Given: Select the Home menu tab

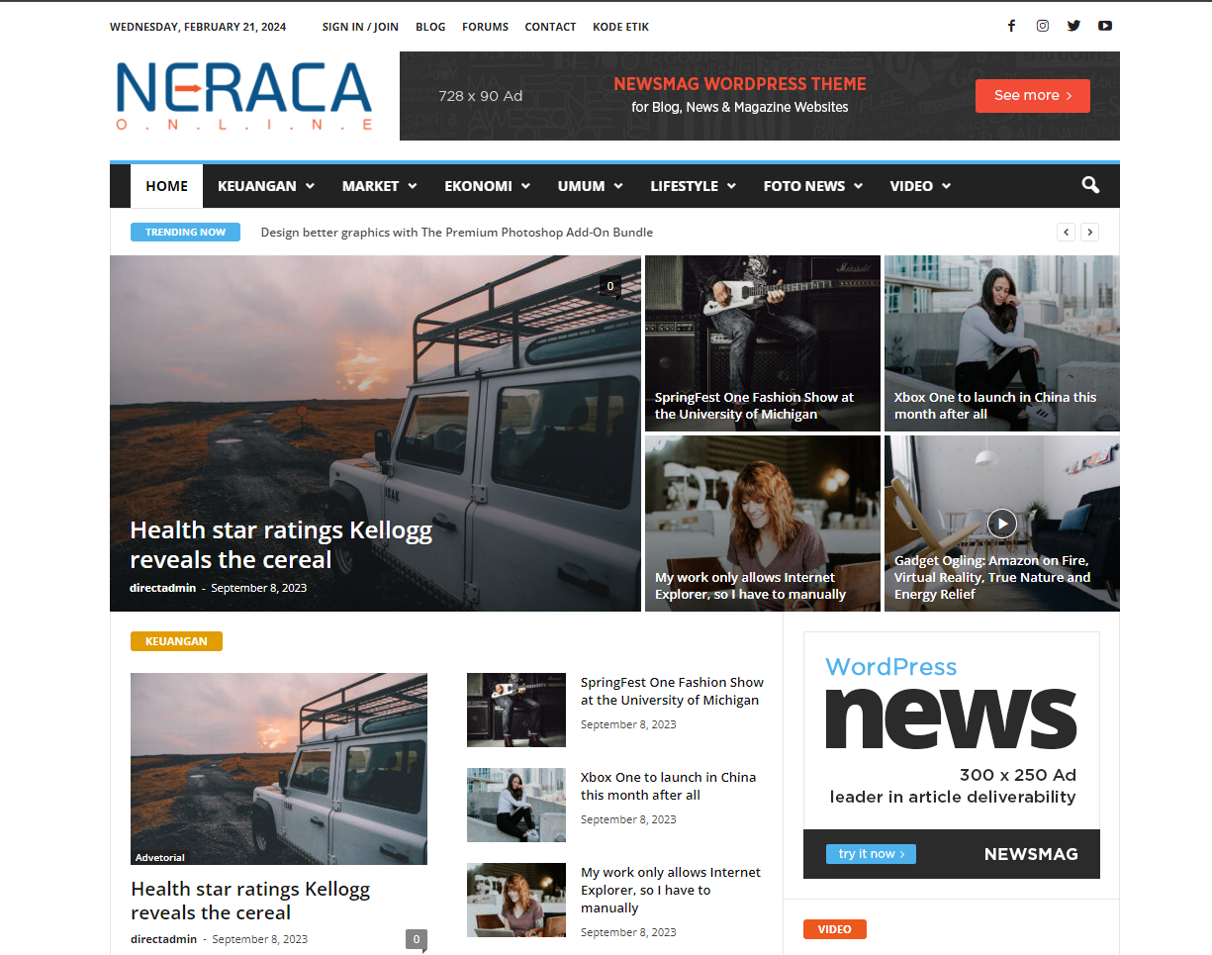Looking at the screenshot, I should click(166, 186).
